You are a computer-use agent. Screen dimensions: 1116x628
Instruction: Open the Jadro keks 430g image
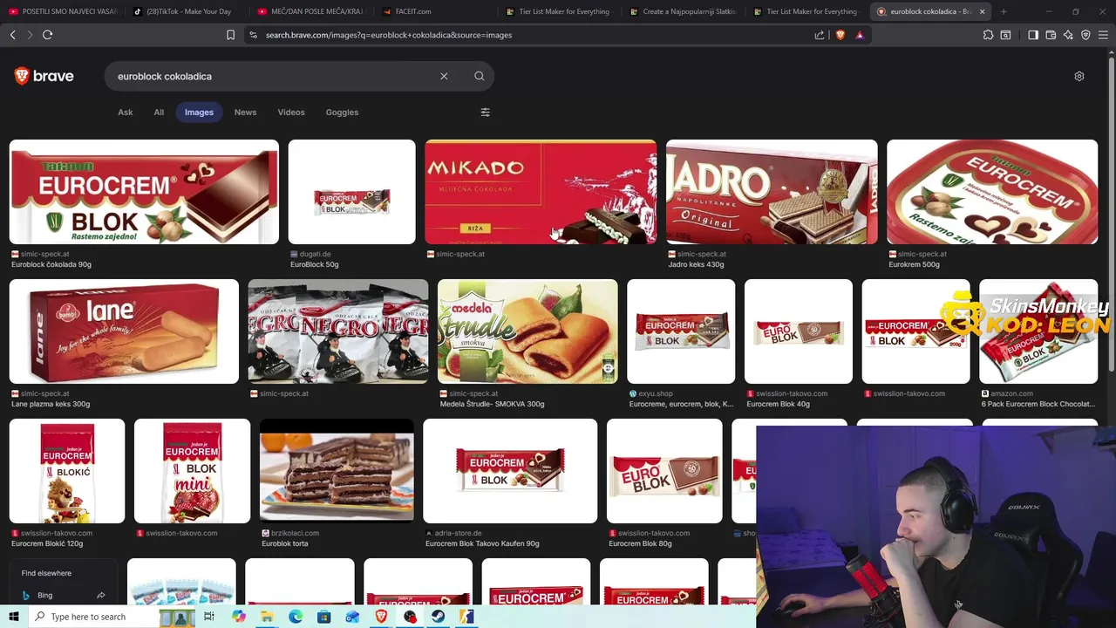772,192
